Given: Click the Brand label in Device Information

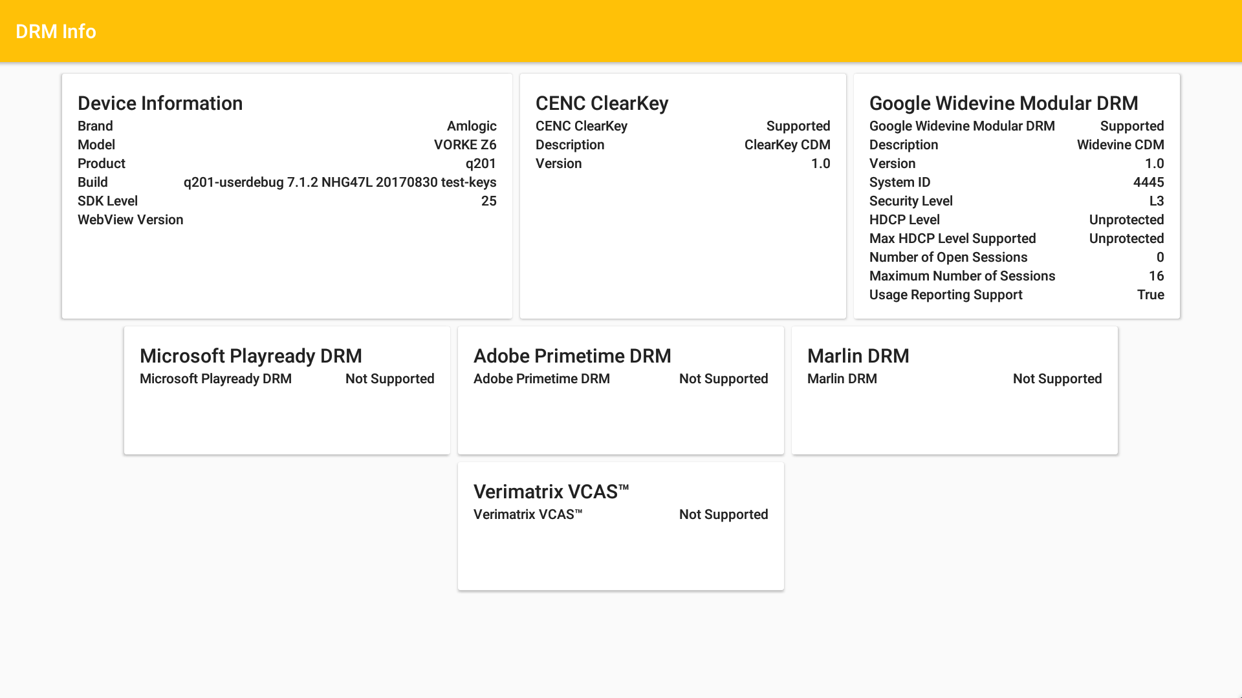Looking at the screenshot, I should pos(95,126).
